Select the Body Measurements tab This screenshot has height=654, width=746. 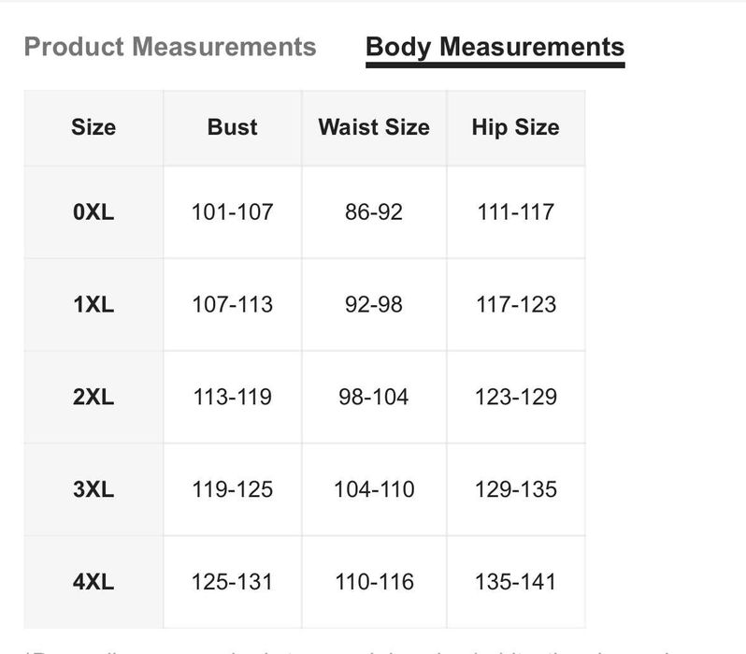[x=495, y=47]
